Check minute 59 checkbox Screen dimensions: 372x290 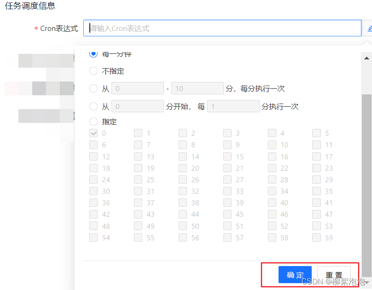[317, 237]
